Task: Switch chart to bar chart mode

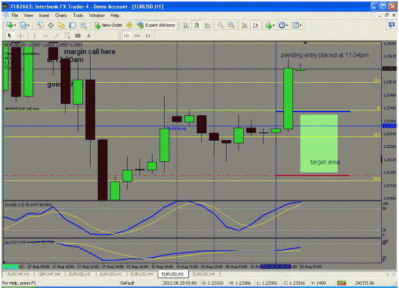Action: coord(186,25)
